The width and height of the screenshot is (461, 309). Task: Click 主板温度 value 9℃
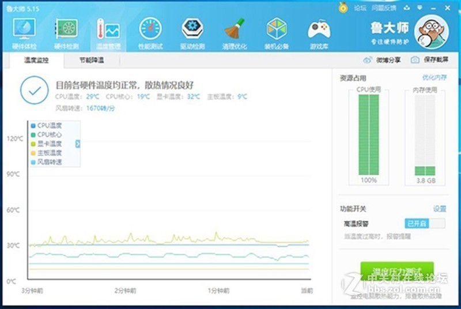coord(242,97)
